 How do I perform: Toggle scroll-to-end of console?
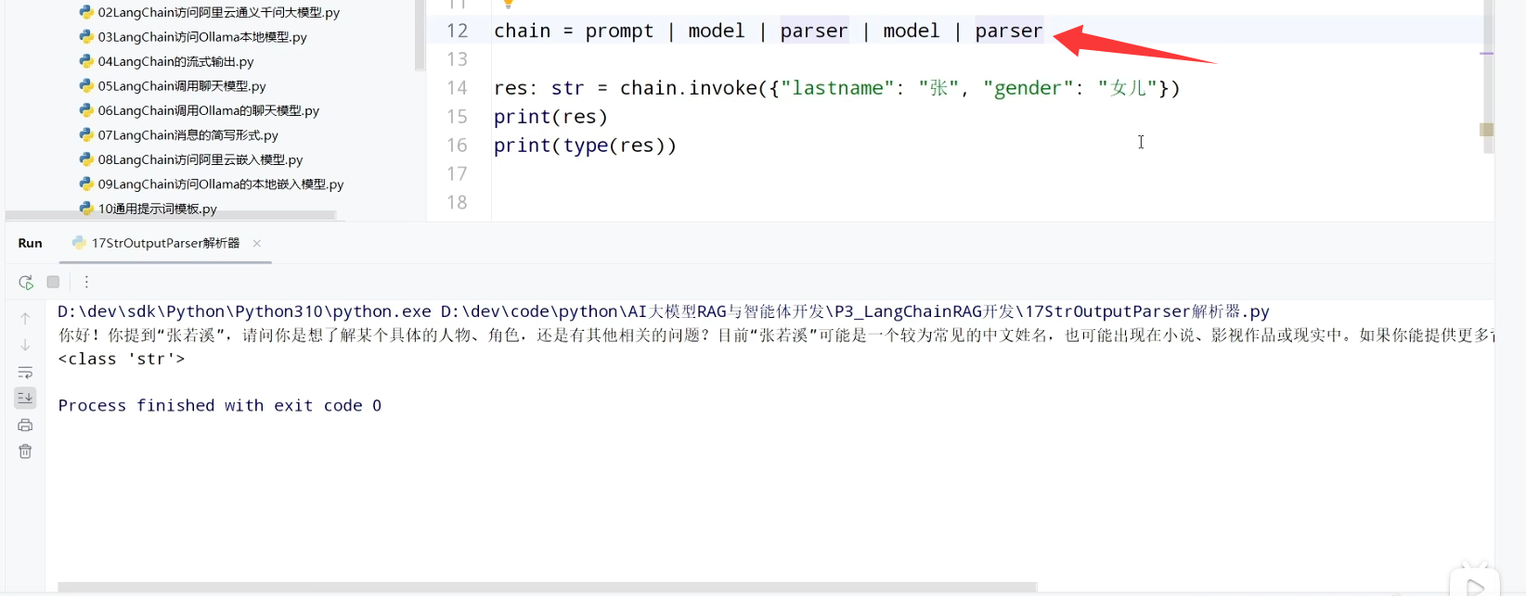[25, 398]
